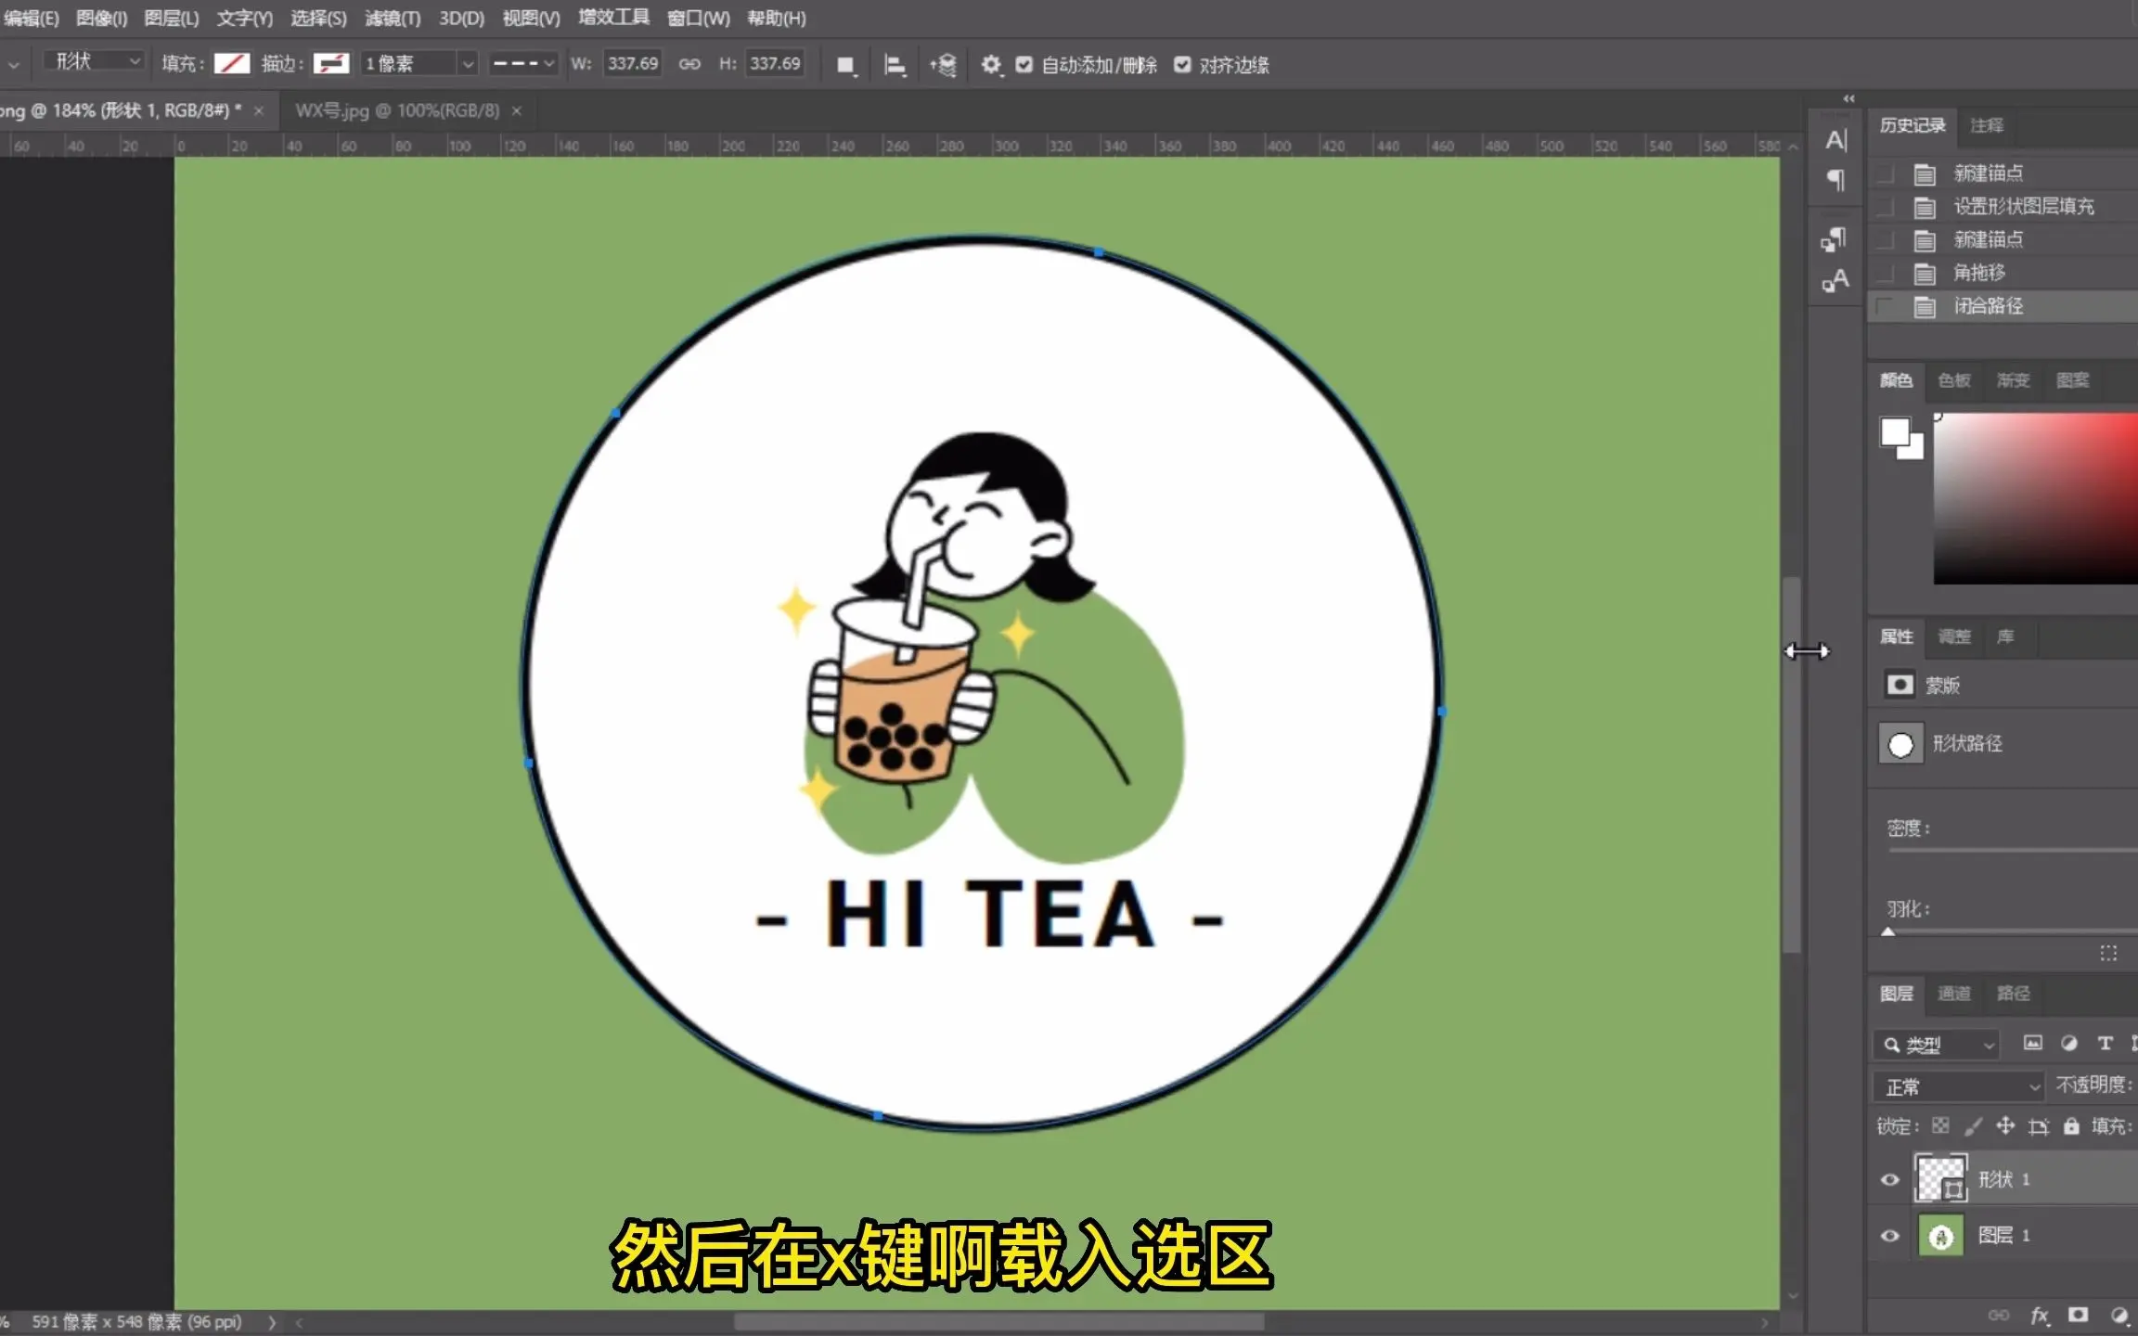This screenshot has height=1336, width=2138.
Task: Open the gear settings options
Action: 991,65
